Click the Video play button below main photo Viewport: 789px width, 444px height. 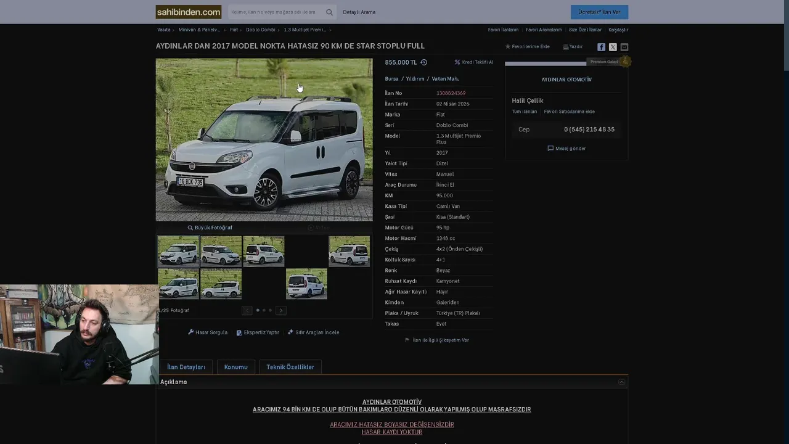[x=319, y=228]
